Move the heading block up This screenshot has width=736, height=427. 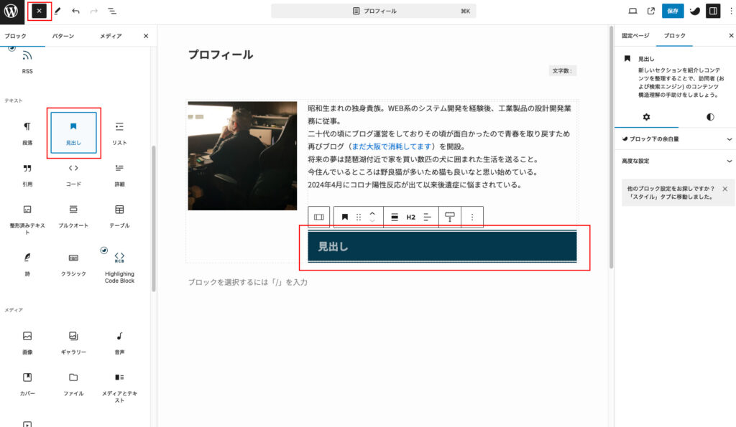coord(372,213)
